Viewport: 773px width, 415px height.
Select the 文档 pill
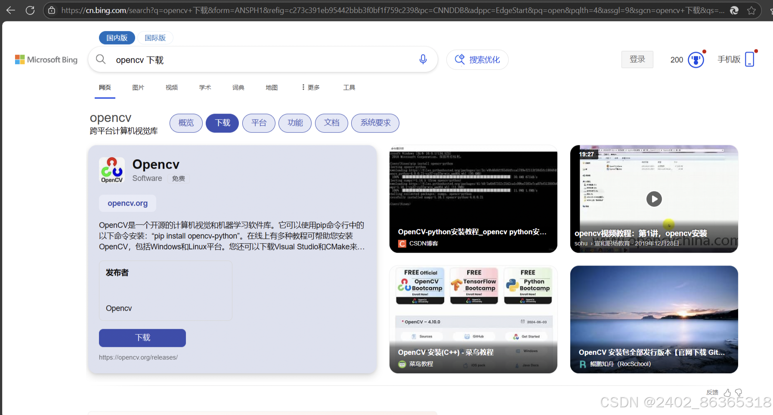pyautogui.click(x=331, y=123)
